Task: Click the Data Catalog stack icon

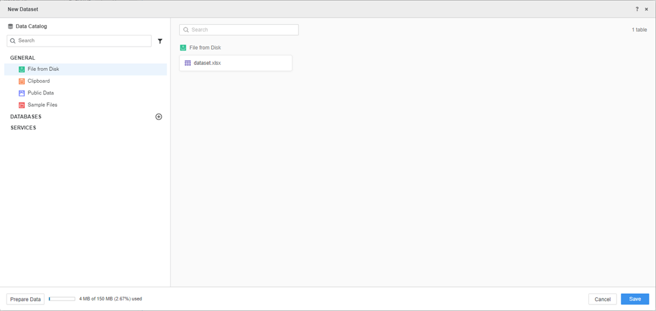Action: point(10,27)
